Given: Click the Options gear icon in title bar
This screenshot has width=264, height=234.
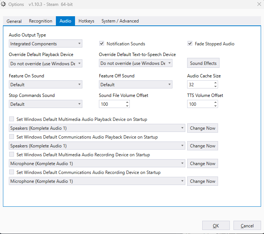Looking at the screenshot, I should click(x=4, y=4).
